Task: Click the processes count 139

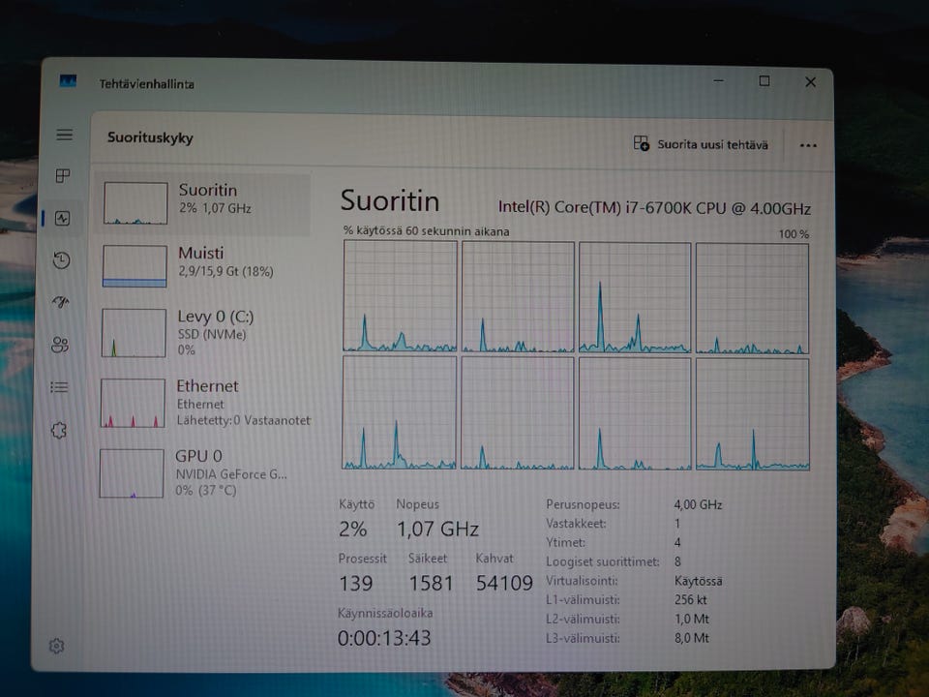Action: tap(355, 583)
